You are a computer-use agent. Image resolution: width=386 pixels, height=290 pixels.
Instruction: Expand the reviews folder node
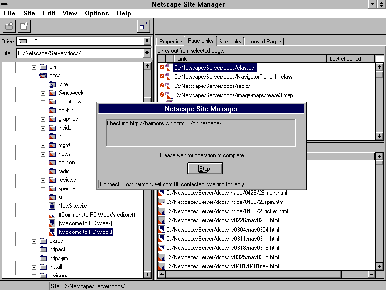[x=43, y=180]
